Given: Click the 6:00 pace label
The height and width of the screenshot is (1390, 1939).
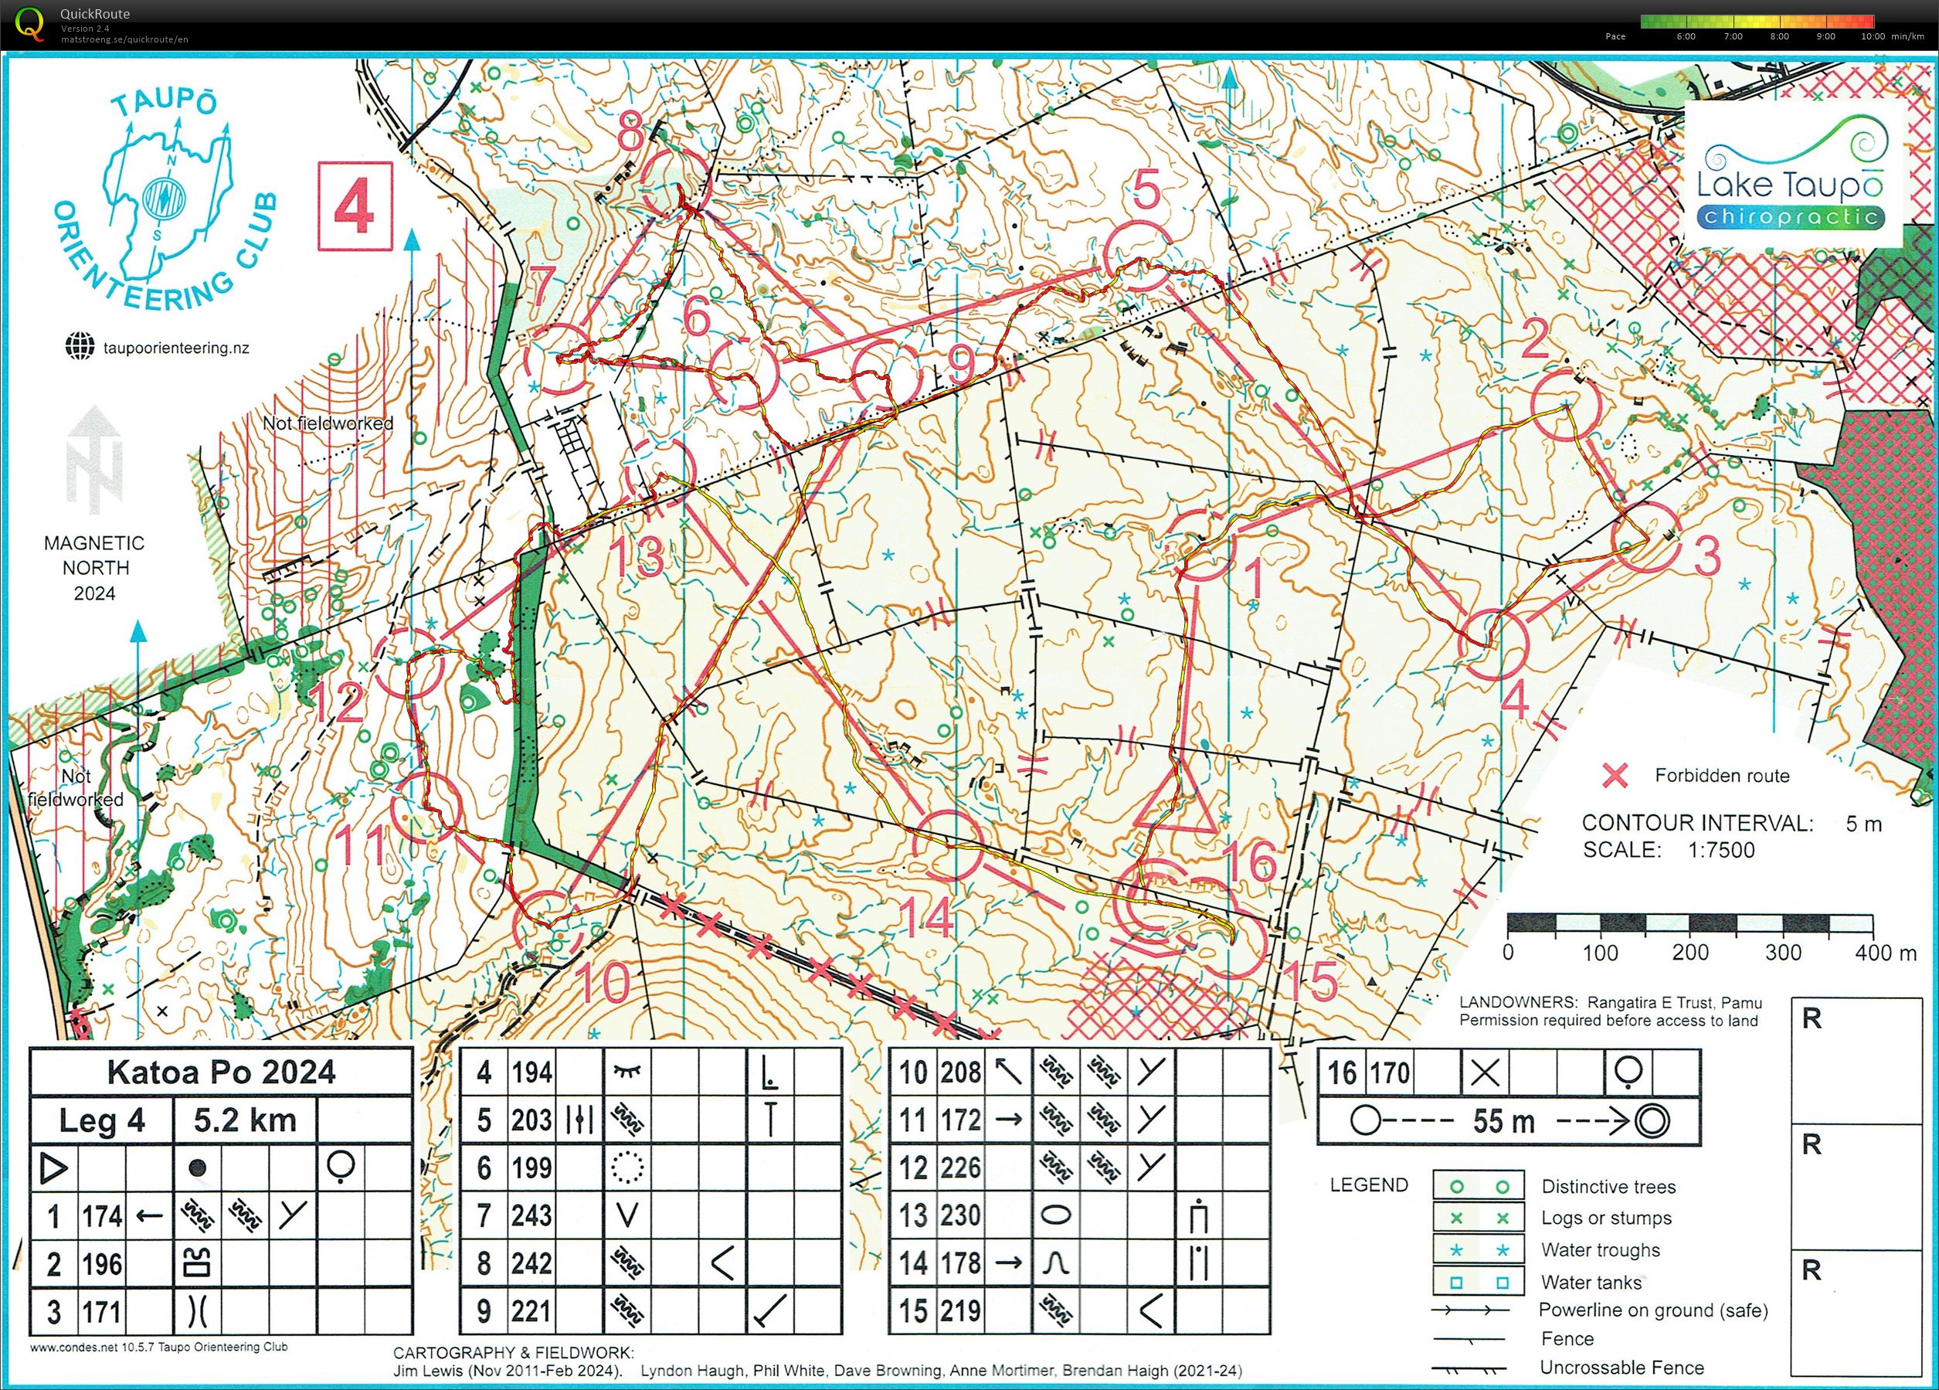Looking at the screenshot, I should [1685, 37].
